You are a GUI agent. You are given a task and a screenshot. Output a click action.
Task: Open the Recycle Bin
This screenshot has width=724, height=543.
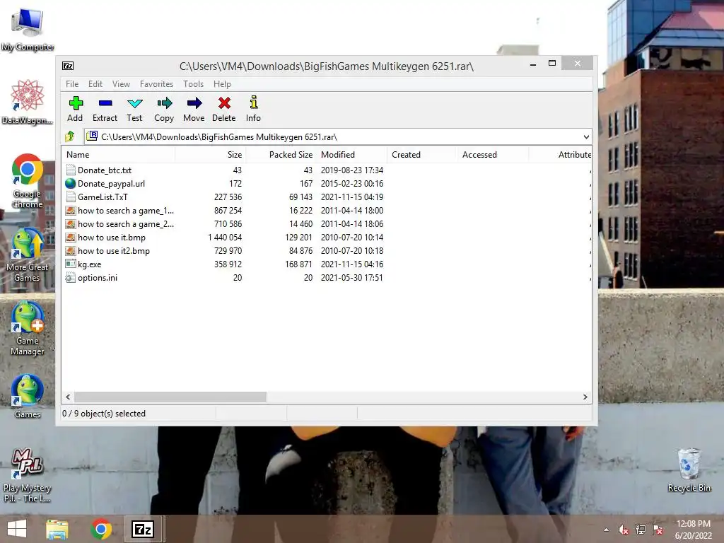[689, 469]
